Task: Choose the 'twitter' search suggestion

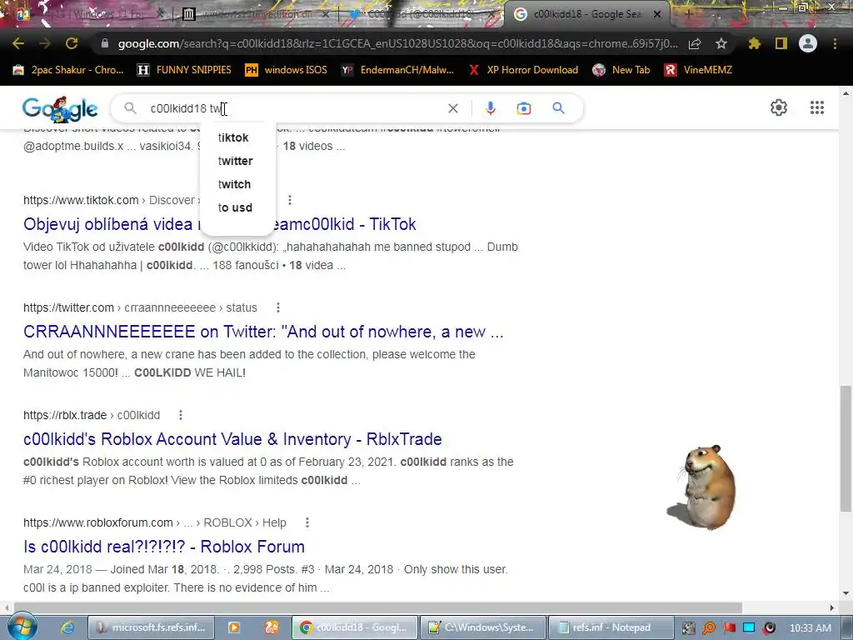Action: pos(236,161)
